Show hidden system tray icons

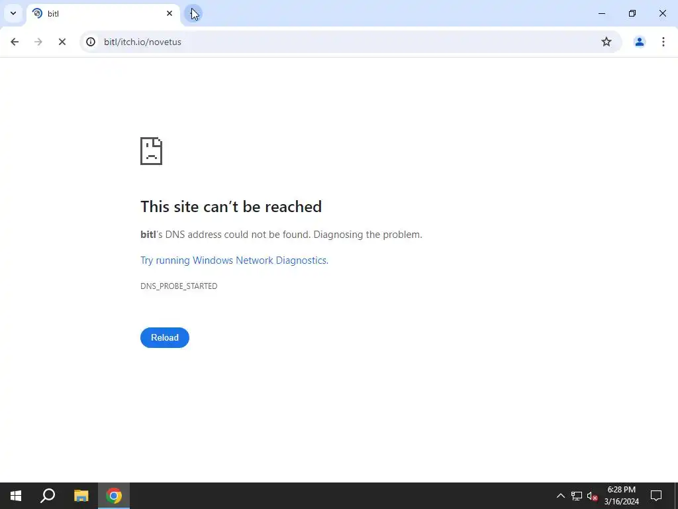pos(560,496)
